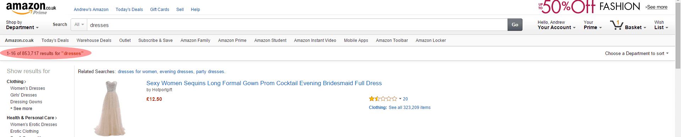
Task: Go to Amazon Instant Video
Action: click(x=315, y=40)
